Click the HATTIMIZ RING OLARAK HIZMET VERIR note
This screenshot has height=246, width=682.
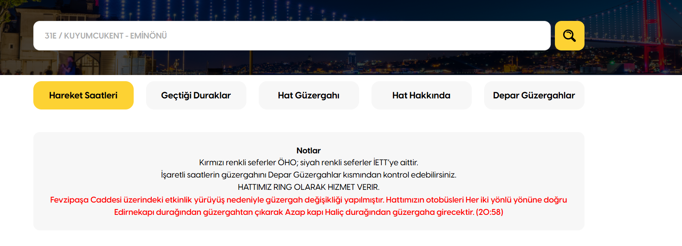point(309,187)
